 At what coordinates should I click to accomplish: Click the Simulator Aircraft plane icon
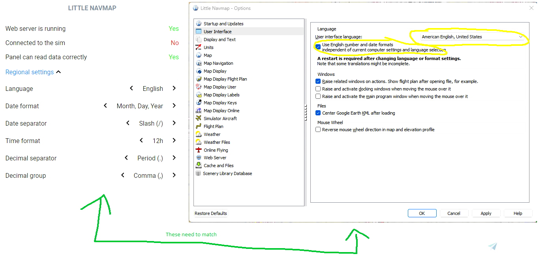[199, 119]
